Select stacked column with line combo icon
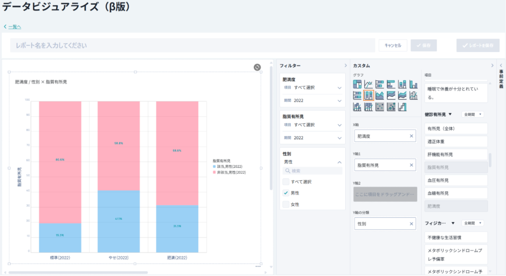The width and height of the screenshot is (506, 276). (357, 107)
